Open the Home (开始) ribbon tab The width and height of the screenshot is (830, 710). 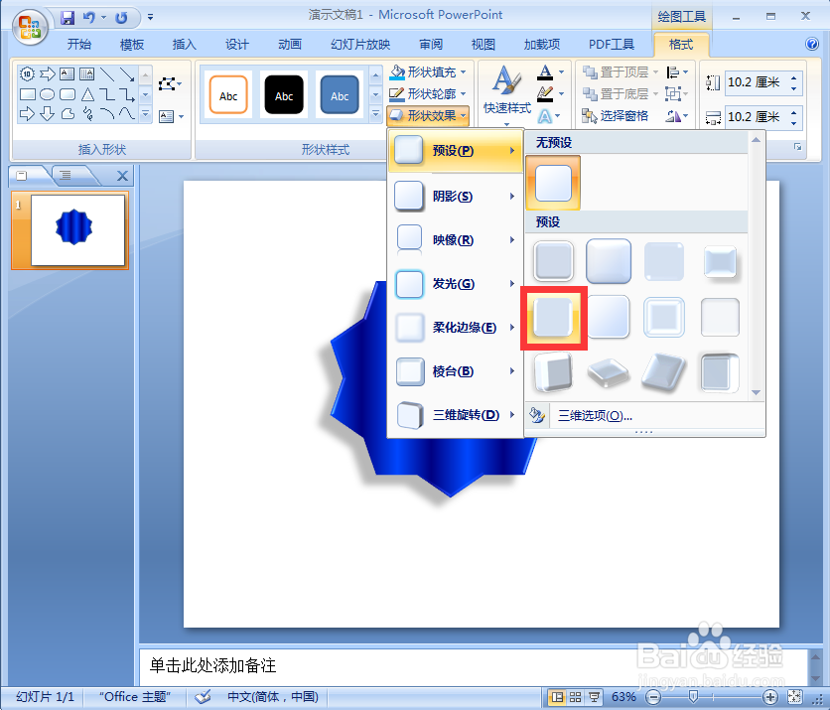pyautogui.click(x=78, y=44)
